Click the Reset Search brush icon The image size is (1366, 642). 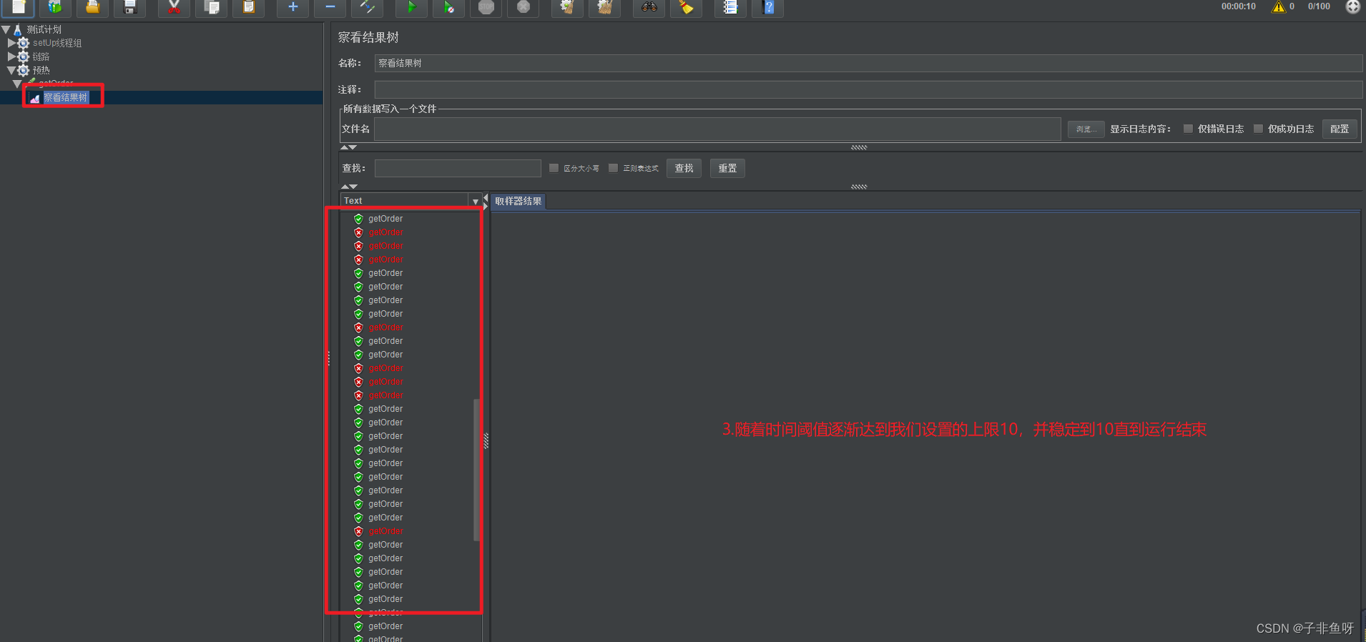pos(687,7)
